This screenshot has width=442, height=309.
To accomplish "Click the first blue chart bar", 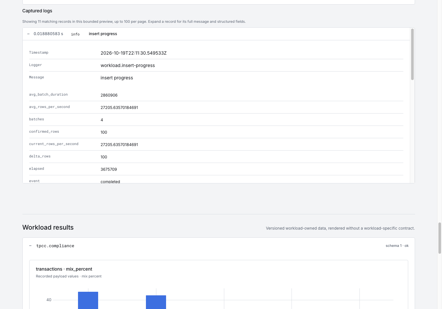I will click(88, 300).
